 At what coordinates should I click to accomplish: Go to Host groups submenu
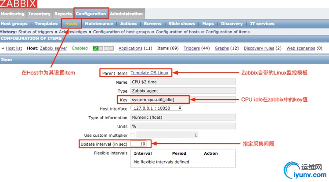pos(14,24)
